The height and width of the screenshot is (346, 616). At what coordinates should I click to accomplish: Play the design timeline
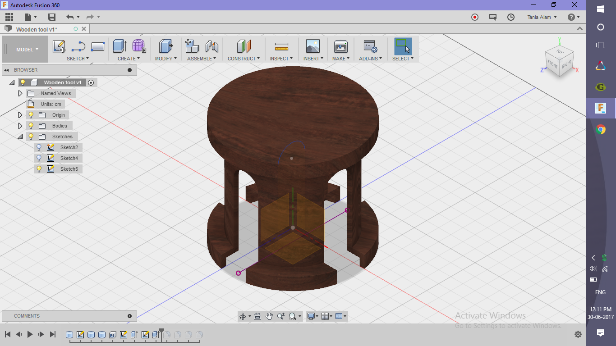tap(30, 334)
